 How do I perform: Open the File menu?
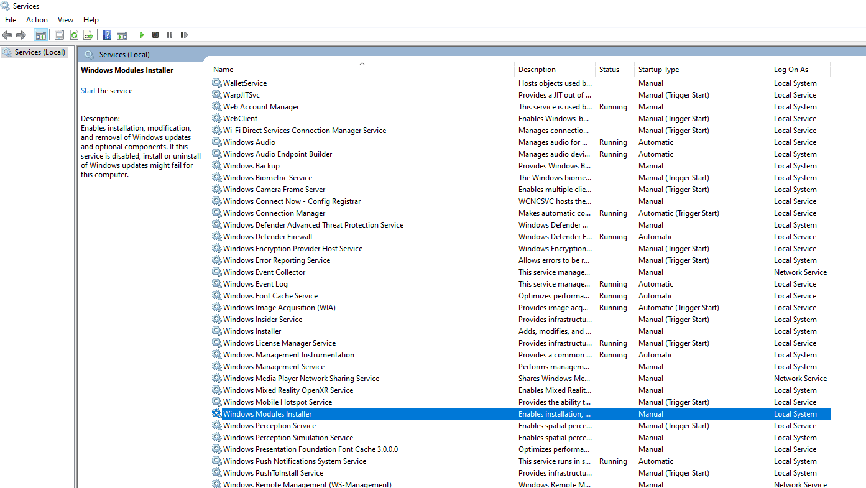[x=11, y=20]
